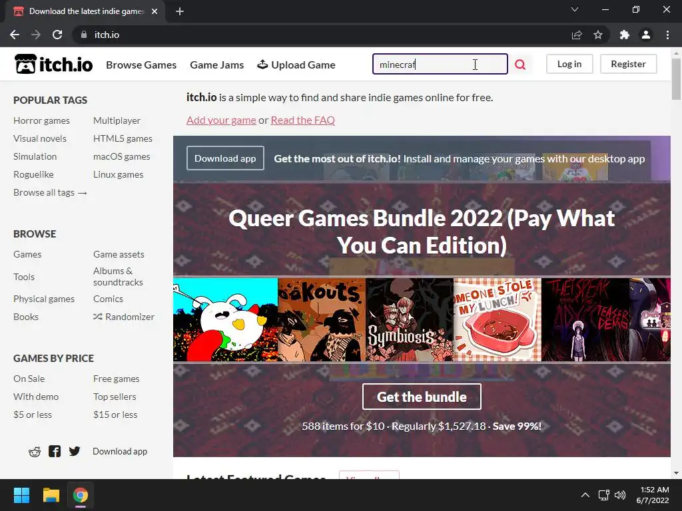Open Chrome profile avatar icon

tap(646, 35)
